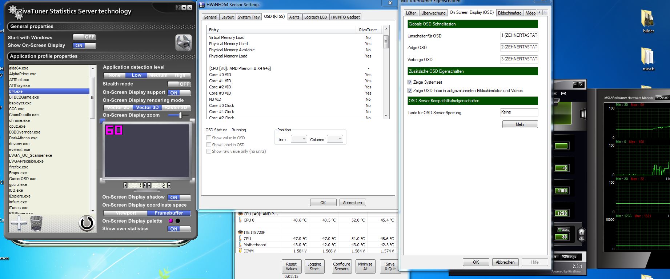The width and height of the screenshot is (670, 279).
Task: Open the Line position dropdown
Action: click(299, 139)
